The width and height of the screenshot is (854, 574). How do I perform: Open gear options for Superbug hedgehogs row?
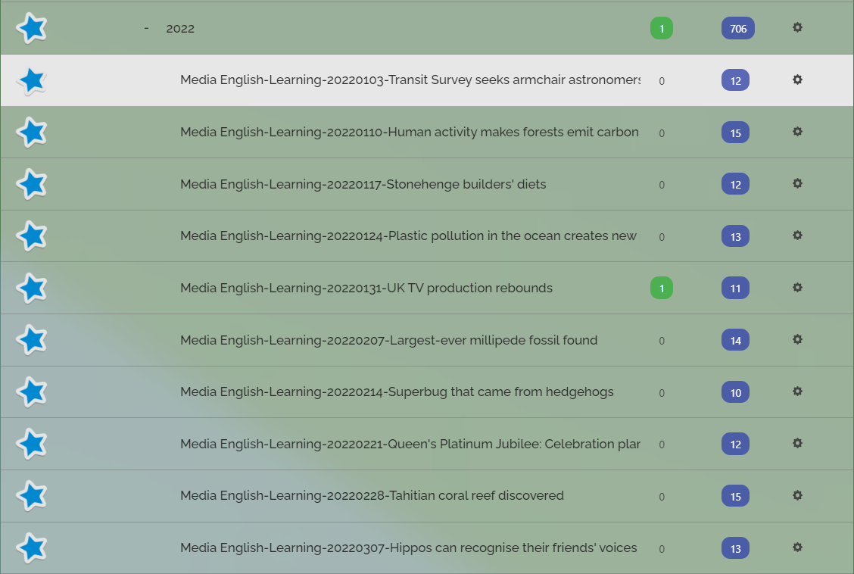point(797,391)
